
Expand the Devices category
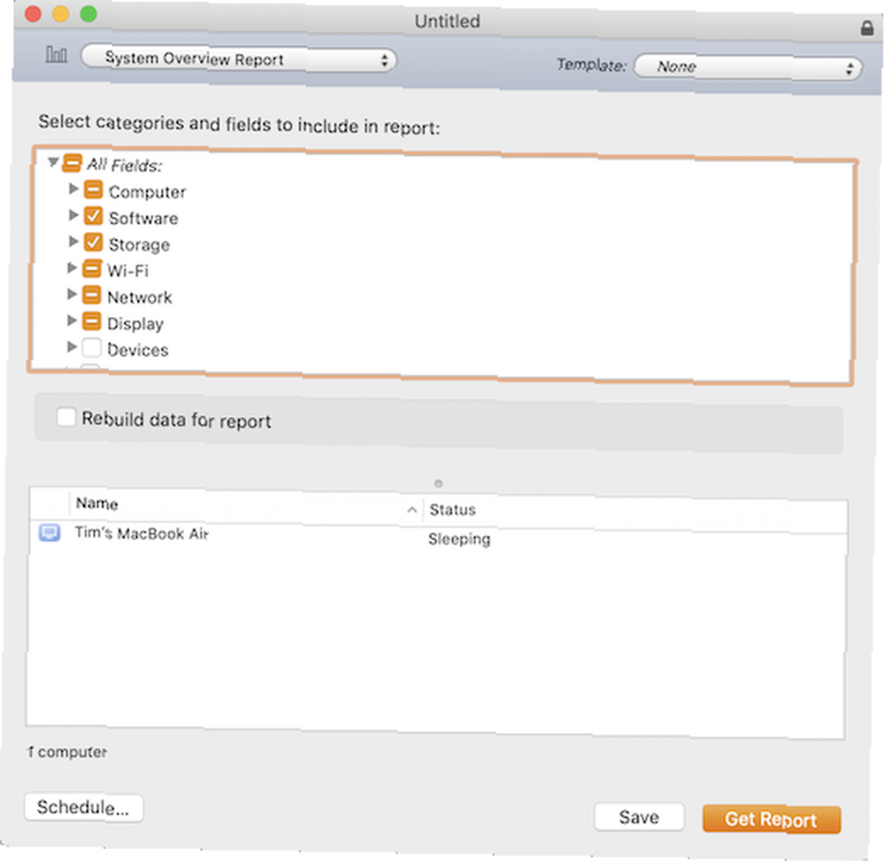[x=73, y=346]
